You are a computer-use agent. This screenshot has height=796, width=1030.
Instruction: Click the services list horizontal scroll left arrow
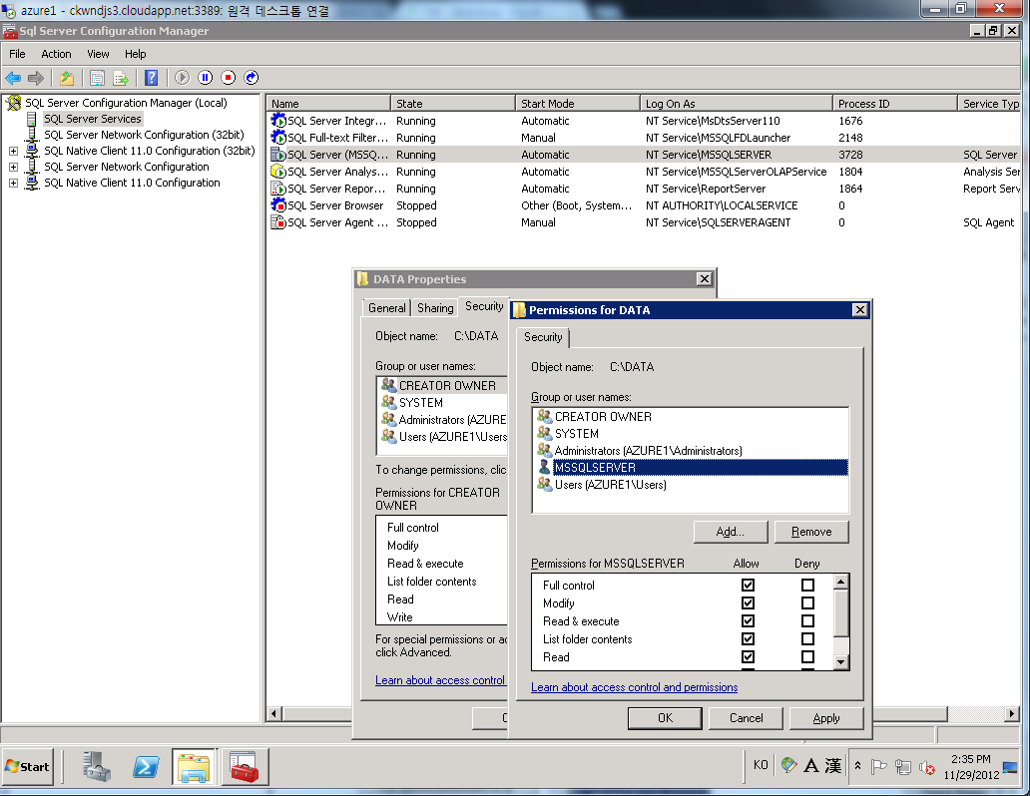(x=274, y=714)
